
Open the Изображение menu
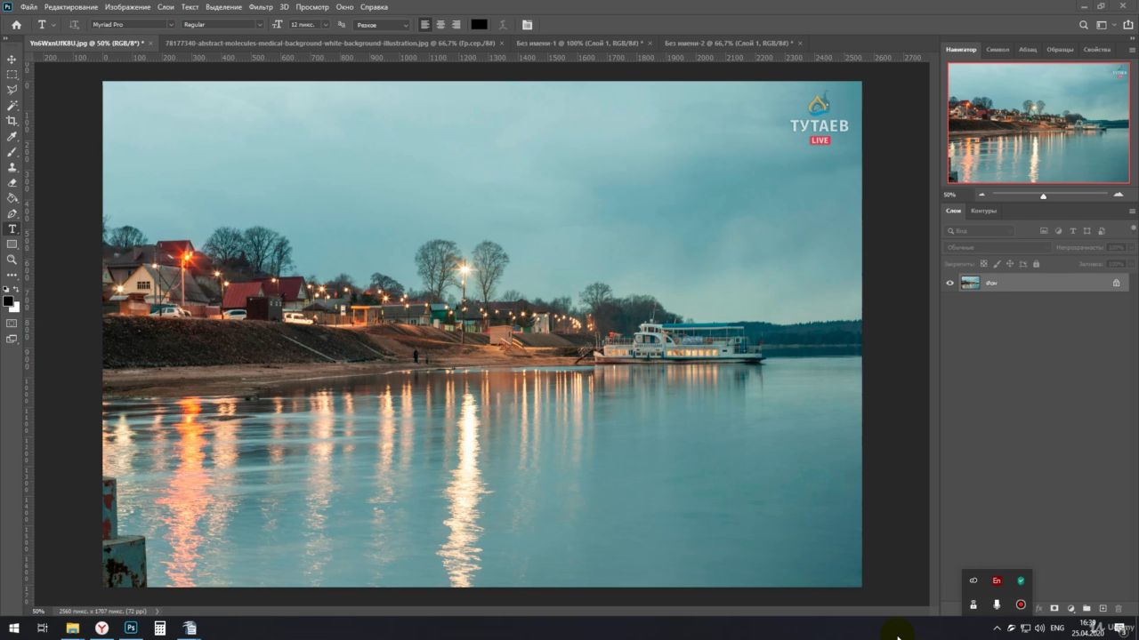point(127,7)
